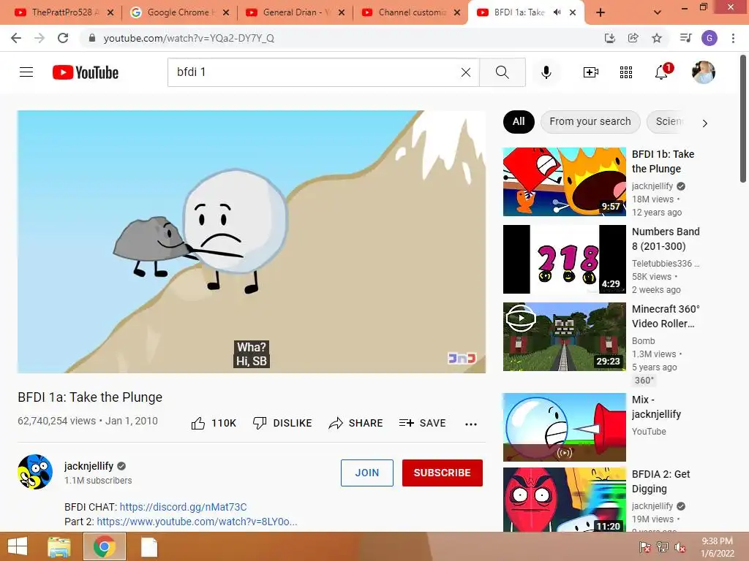
Task: Open the jacknjellify channel name
Action: click(x=89, y=465)
